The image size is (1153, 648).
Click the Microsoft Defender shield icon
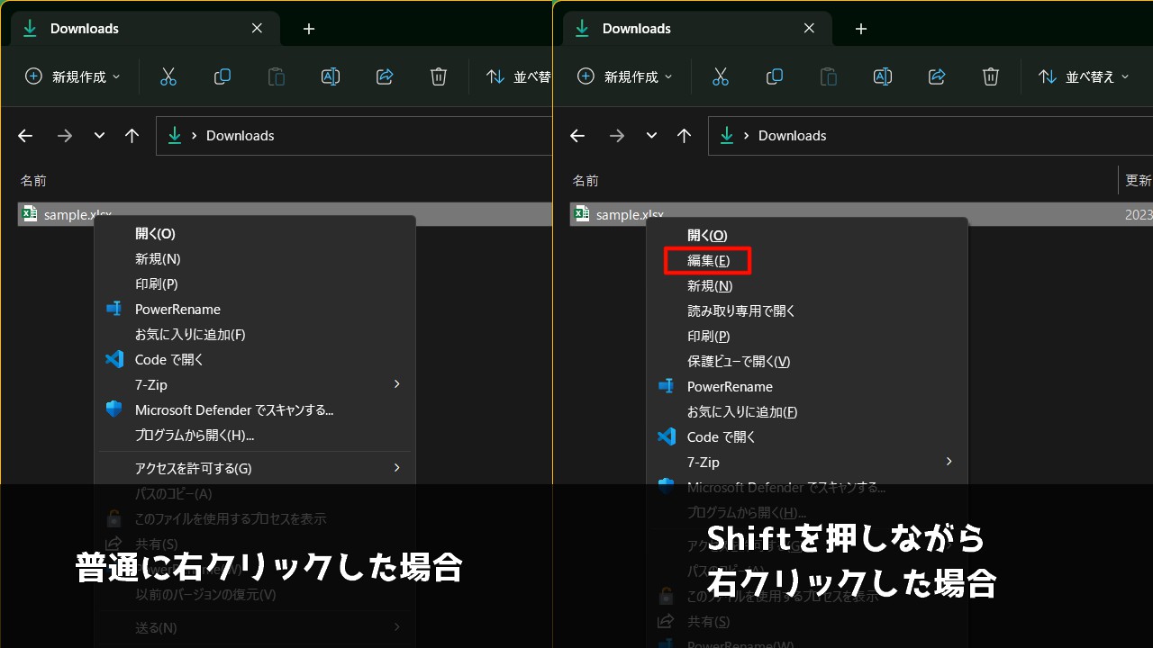pyautogui.click(x=115, y=409)
